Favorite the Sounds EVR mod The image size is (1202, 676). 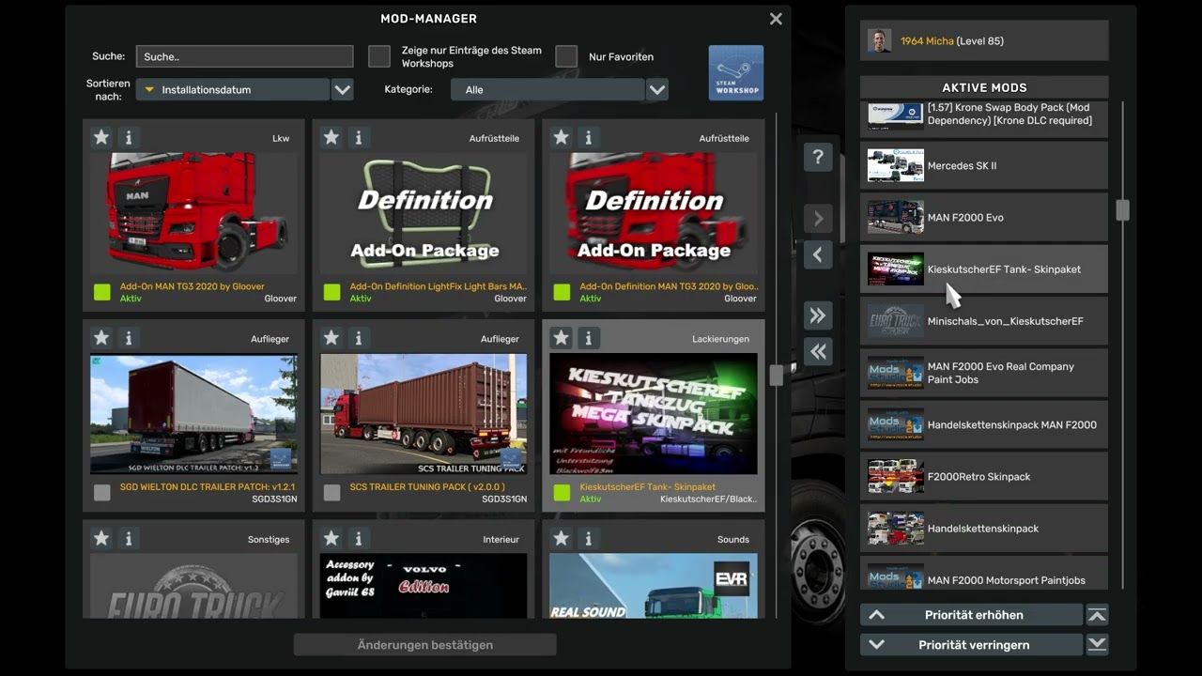click(562, 539)
